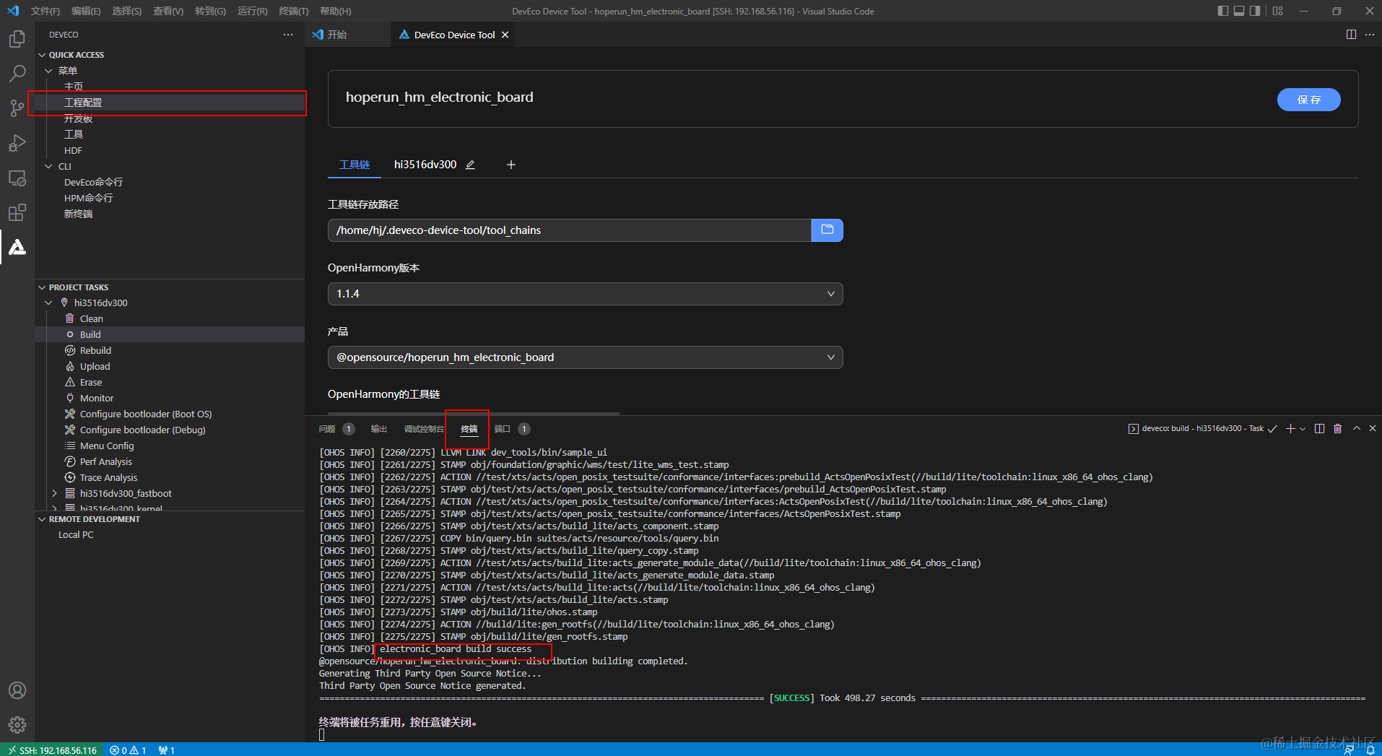Switch to the 输出 panel tab
This screenshot has width=1382, height=756.
pyautogui.click(x=378, y=429)
